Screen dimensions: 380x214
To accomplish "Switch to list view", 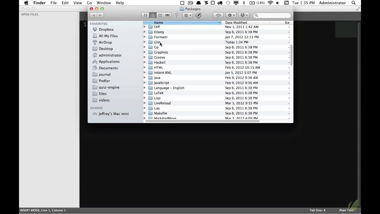I will click(x=153, y=15).
